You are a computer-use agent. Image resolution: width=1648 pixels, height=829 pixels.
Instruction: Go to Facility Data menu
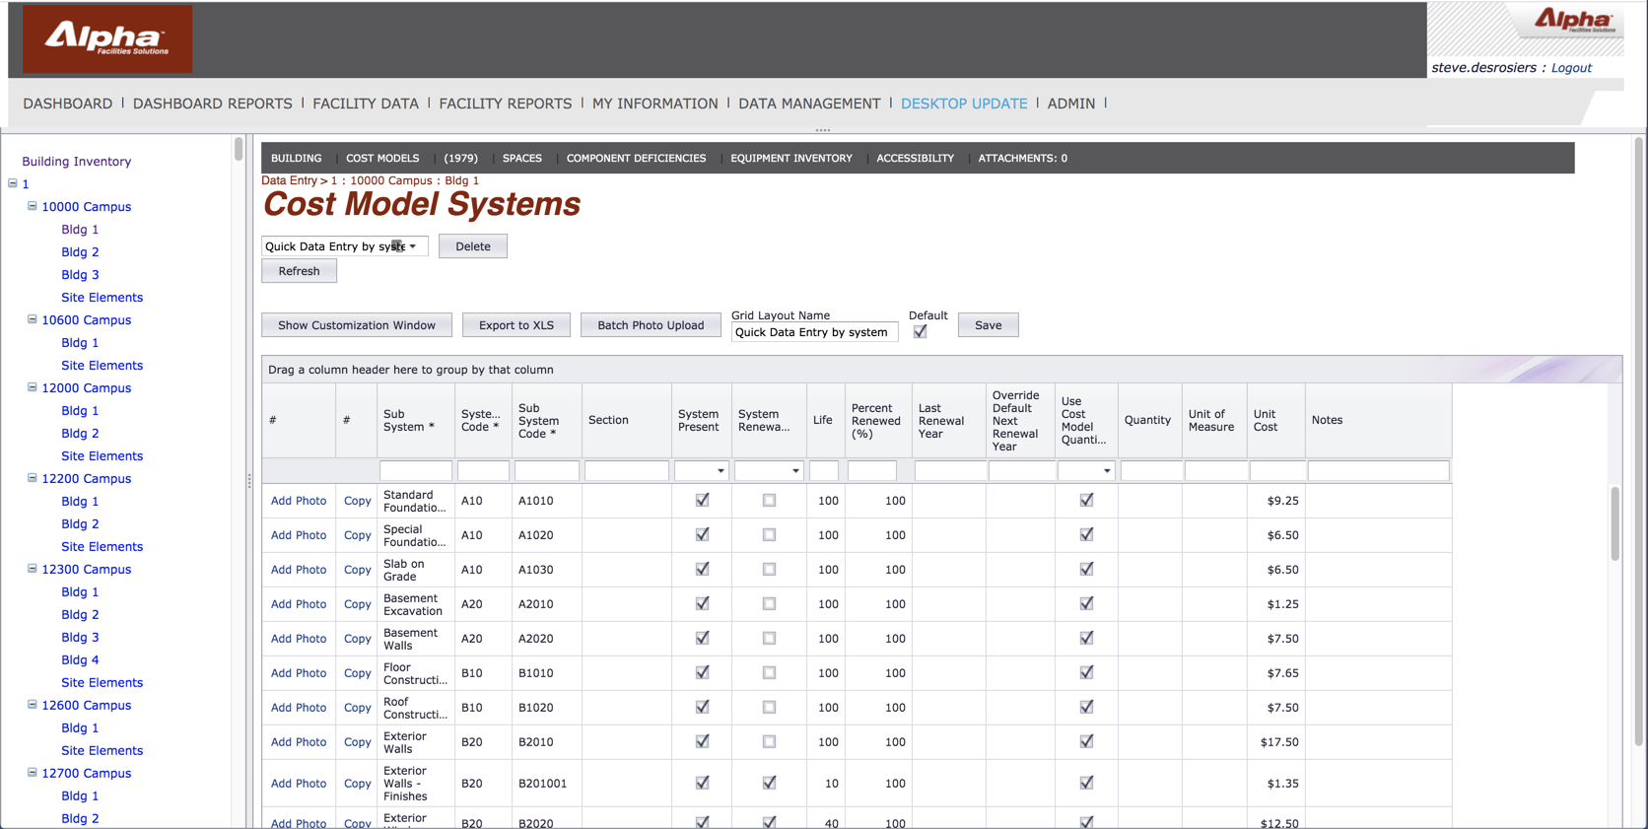(366, 104)
